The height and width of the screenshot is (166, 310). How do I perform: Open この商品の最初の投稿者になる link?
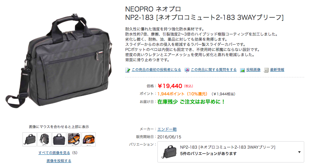click(x=156, y=70)
